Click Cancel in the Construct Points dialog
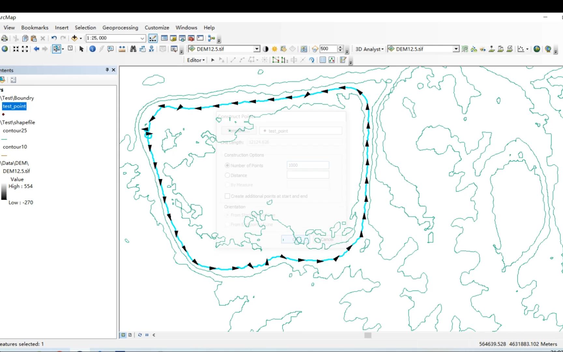 [327, 239]
